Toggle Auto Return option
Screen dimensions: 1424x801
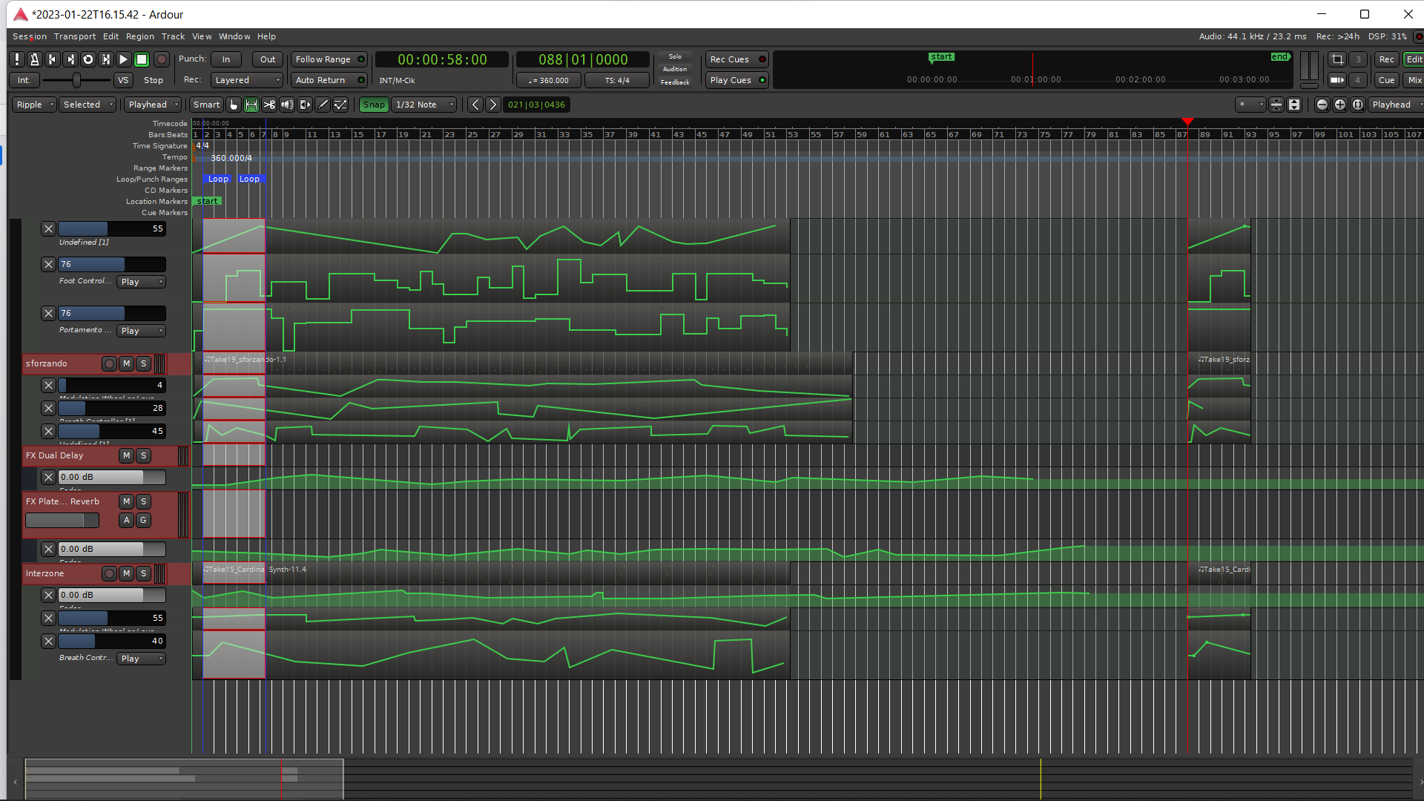(x=329, y=80)
